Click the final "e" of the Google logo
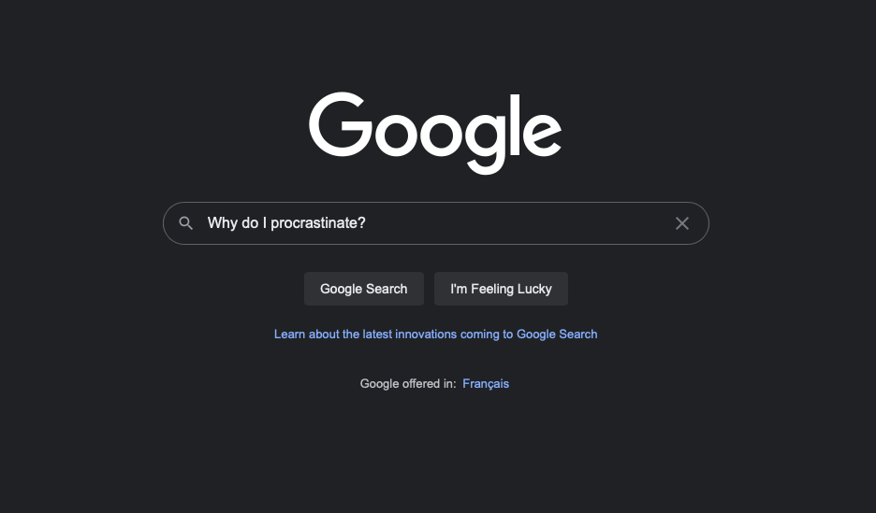The height and width of the screenshot is (513, 876). (x=541, y=133)
